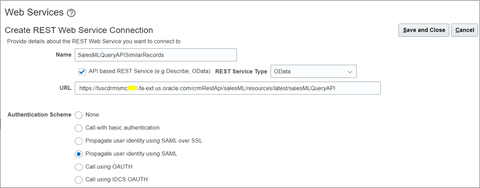
Task: Enable 'Call using OAUTH' authentication
Action: point(79,167)
